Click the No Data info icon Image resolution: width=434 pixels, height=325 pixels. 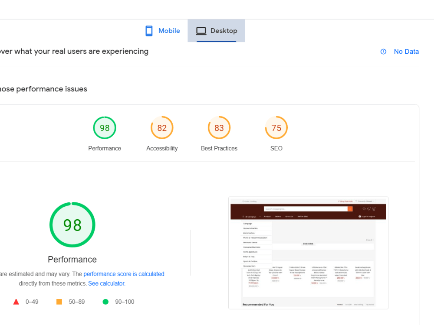pos(383,52)
